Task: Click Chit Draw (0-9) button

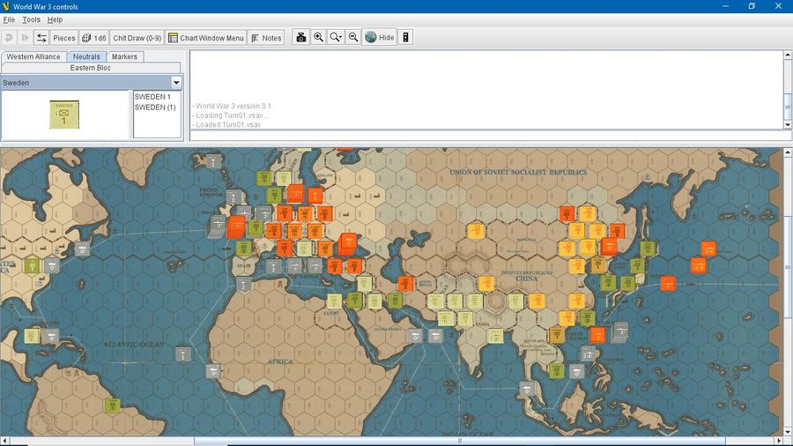Action: 137,38
